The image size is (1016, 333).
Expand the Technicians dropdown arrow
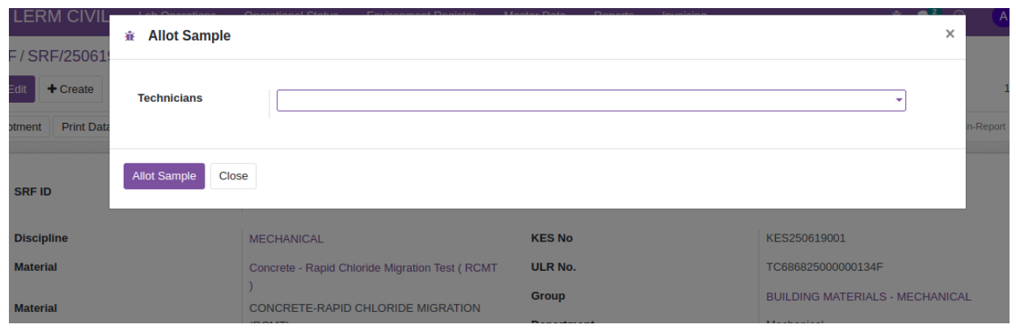[898, 99]
